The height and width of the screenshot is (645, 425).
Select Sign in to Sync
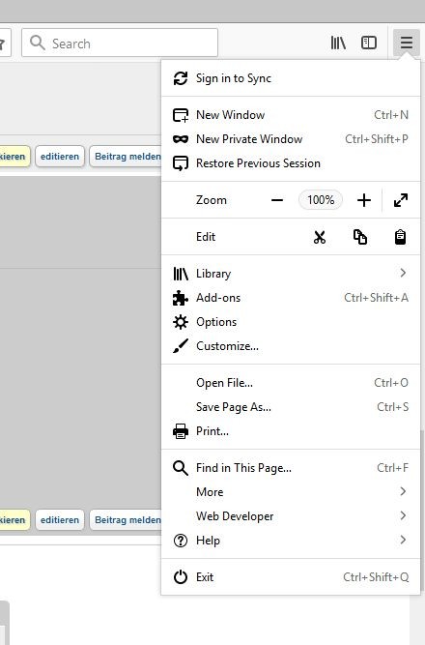click(x=291, y=78)
